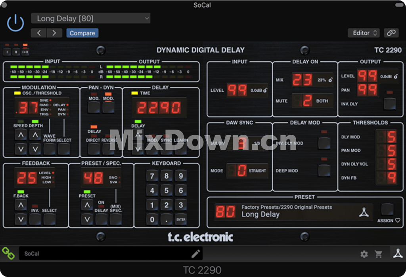Toggle the Delay ON button
Viewport: 406px width, 277px height.
[101, 219]
